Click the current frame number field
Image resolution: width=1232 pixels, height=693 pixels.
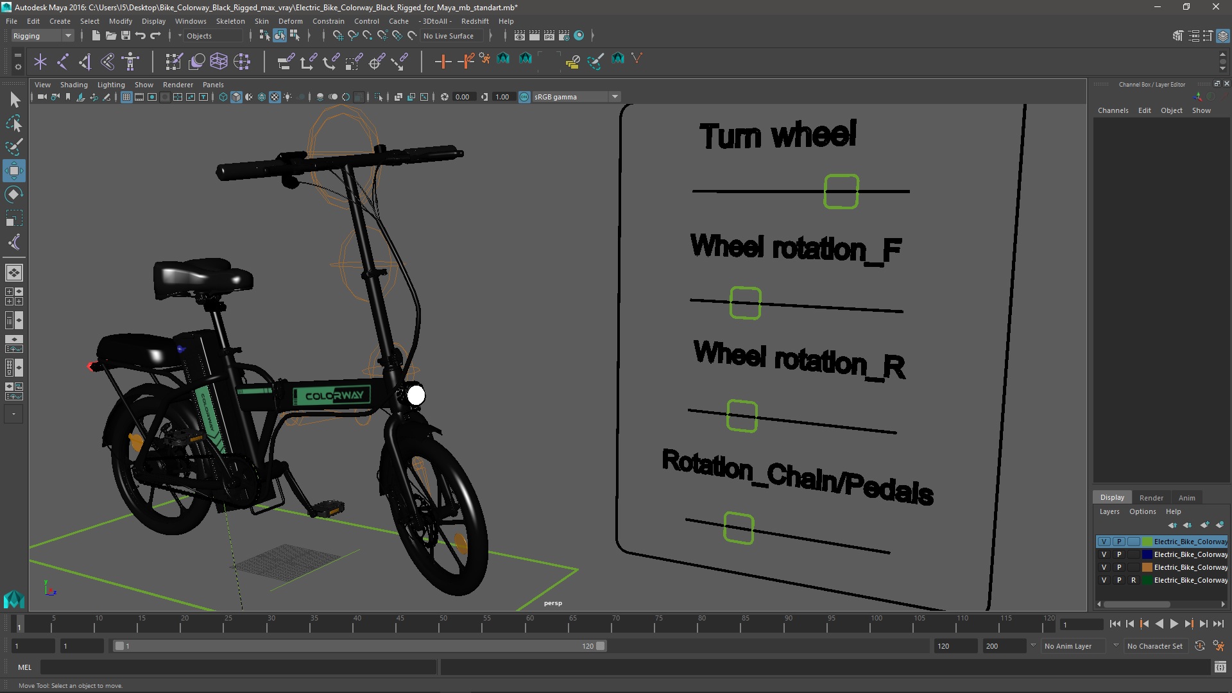click(x=1081, y=624)
